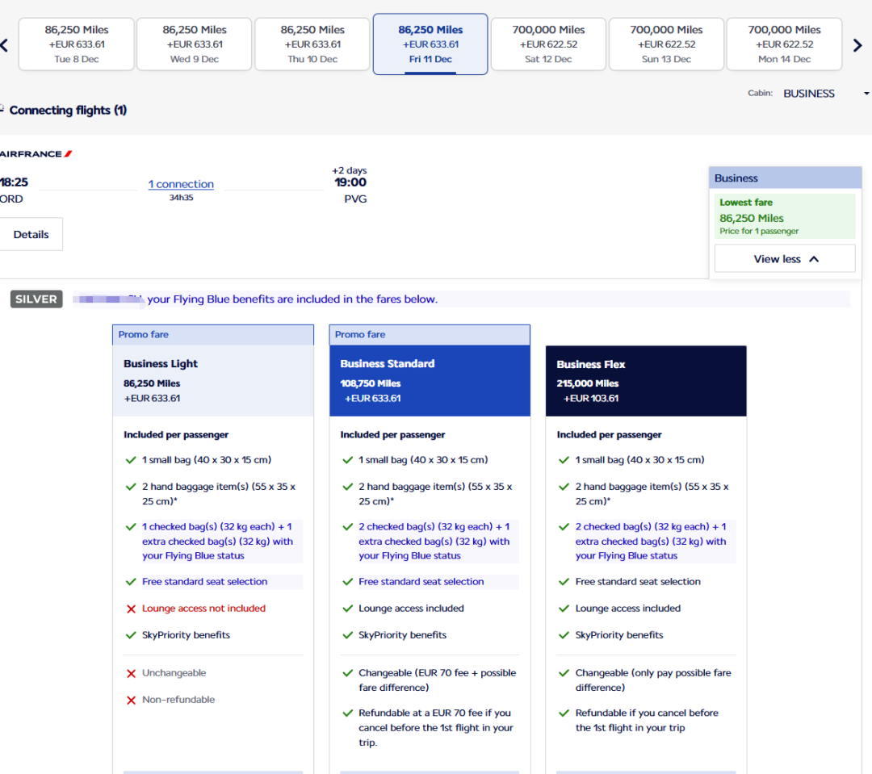This screenshot has height=774, width=872.
Task: Click the SILVER status badge
Action: click(36, 299)
